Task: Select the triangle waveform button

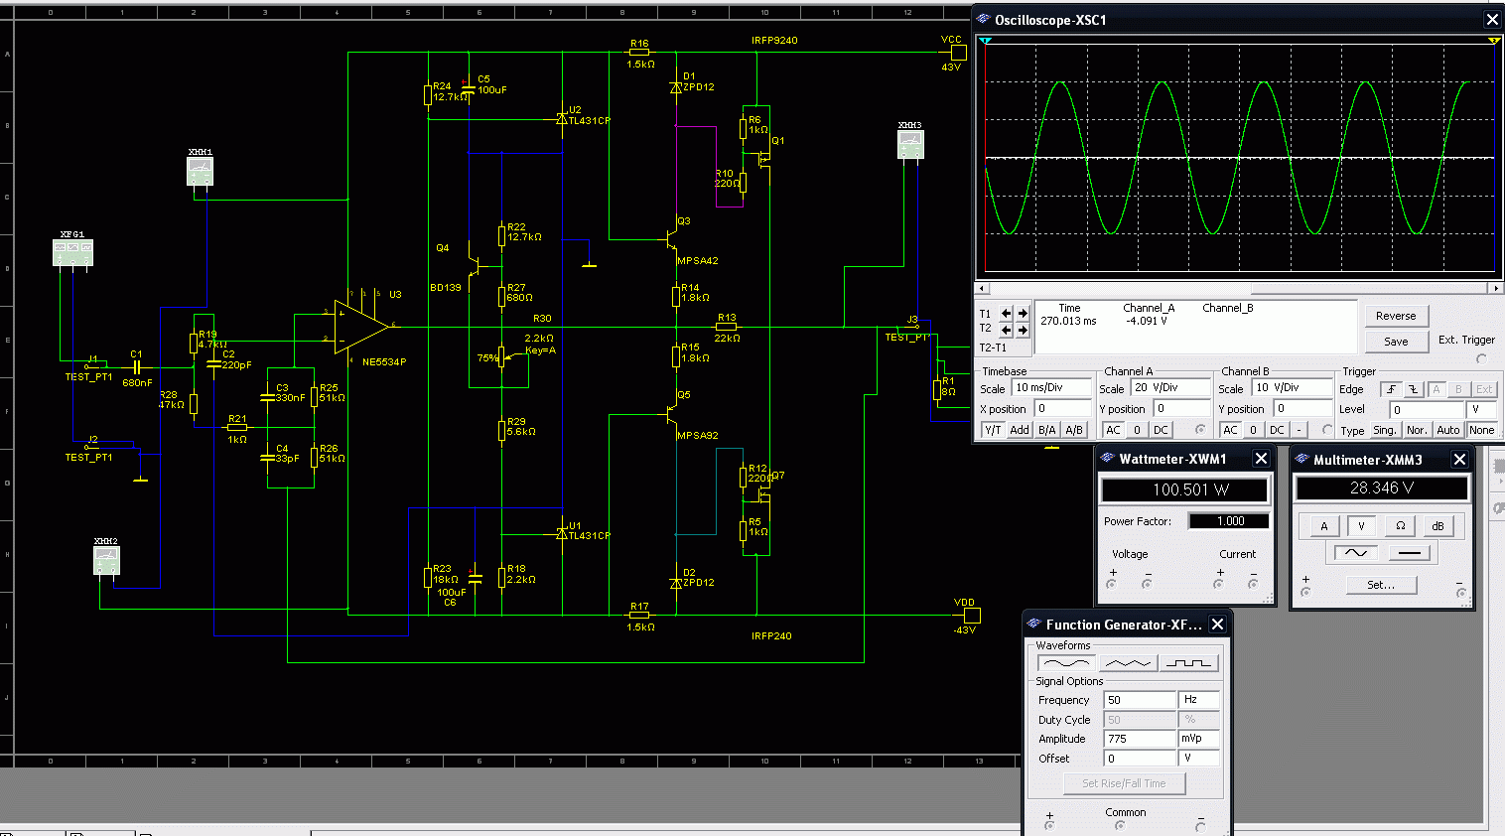Action: click(x=1128, y=662)
